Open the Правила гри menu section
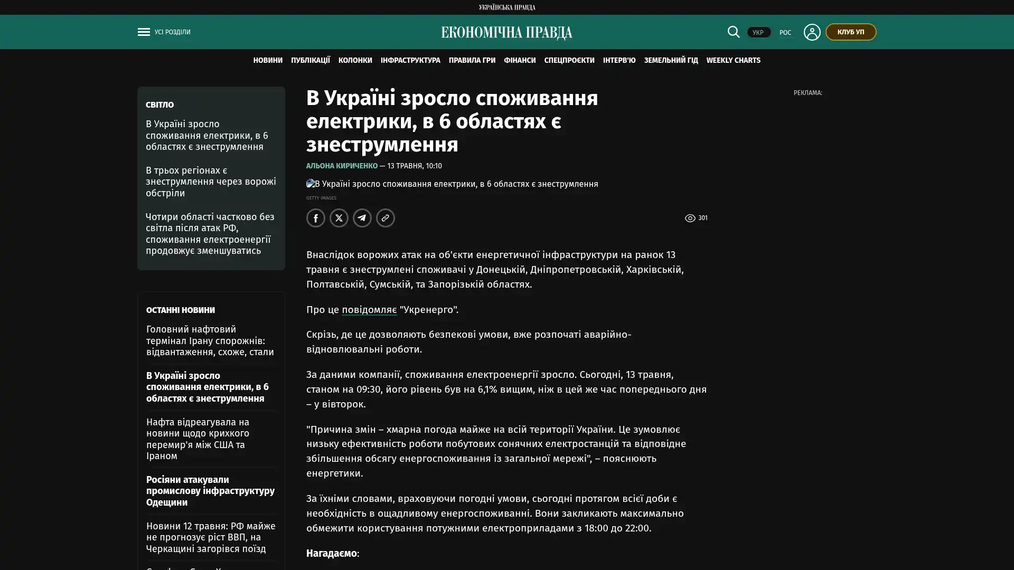1014x570 pixels. click(472, 60)
